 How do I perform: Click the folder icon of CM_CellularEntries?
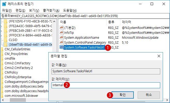tap(2, 49)
